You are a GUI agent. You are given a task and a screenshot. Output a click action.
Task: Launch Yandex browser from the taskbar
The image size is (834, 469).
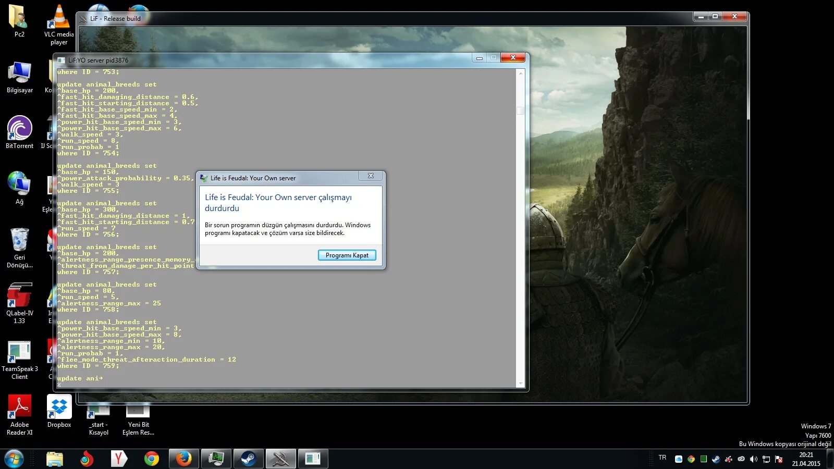click(x=119, y=459)
